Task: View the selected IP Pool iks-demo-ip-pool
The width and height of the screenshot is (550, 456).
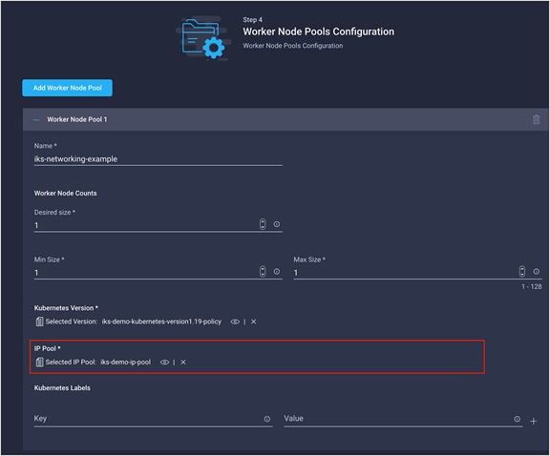Action: [164, 363]
